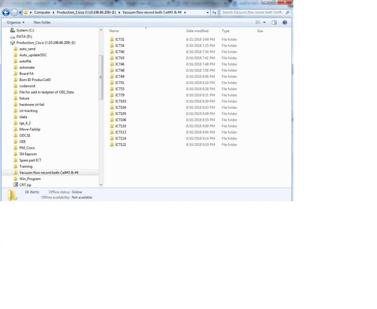Toggle the preview pane icon

click(x=274, y=22)
